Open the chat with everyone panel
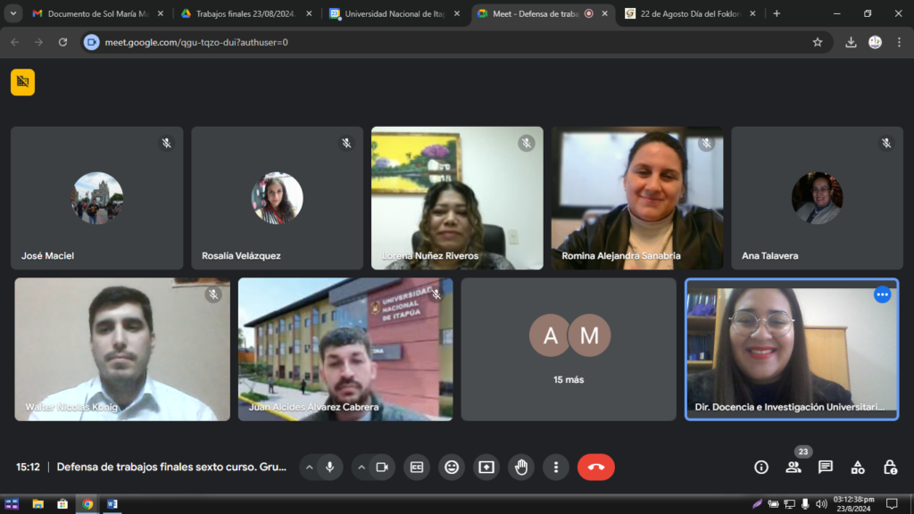This screenshot has width=914, height=514. coord(826,467)
